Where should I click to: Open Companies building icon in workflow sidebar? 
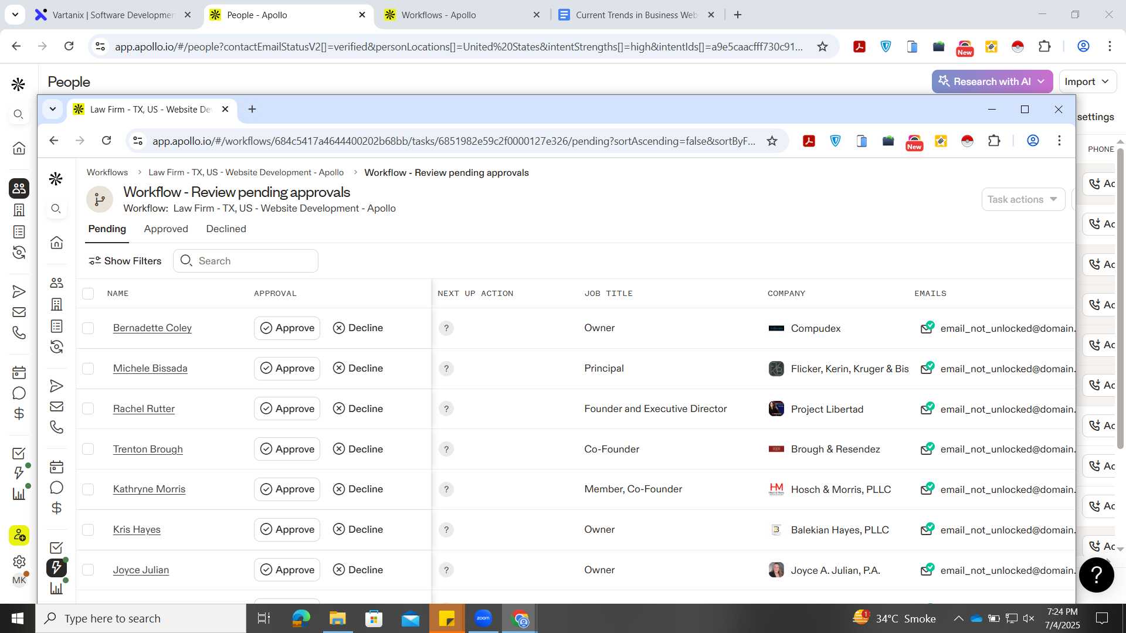[56, 304]
